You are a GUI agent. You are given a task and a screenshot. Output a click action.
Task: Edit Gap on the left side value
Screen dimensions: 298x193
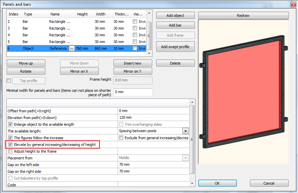click(154, 165)
